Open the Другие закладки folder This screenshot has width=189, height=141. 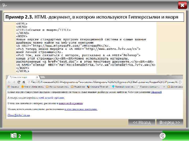coord(175,87)
